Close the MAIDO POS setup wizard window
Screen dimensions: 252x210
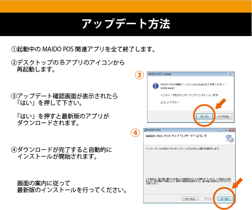pyautogui.click(x=232, y=130)
